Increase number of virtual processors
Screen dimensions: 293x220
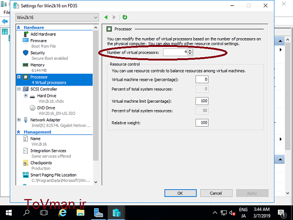[x=190, y=51]
